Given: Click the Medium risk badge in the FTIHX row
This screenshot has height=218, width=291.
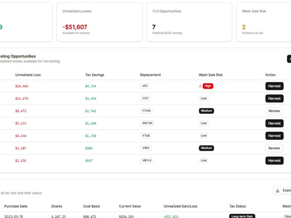Looking at the screenshot, I should click(206, 111).
